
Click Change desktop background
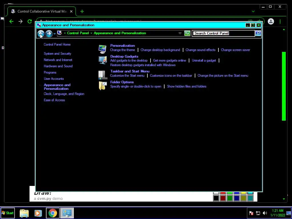pos(160,50)
